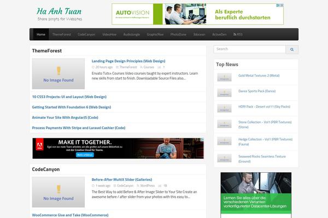The height and width of the screenshot is (218, 328).
Task: Click the Adobe Make It Together banner
Action: pyautogui.click(x=118, y=148)
